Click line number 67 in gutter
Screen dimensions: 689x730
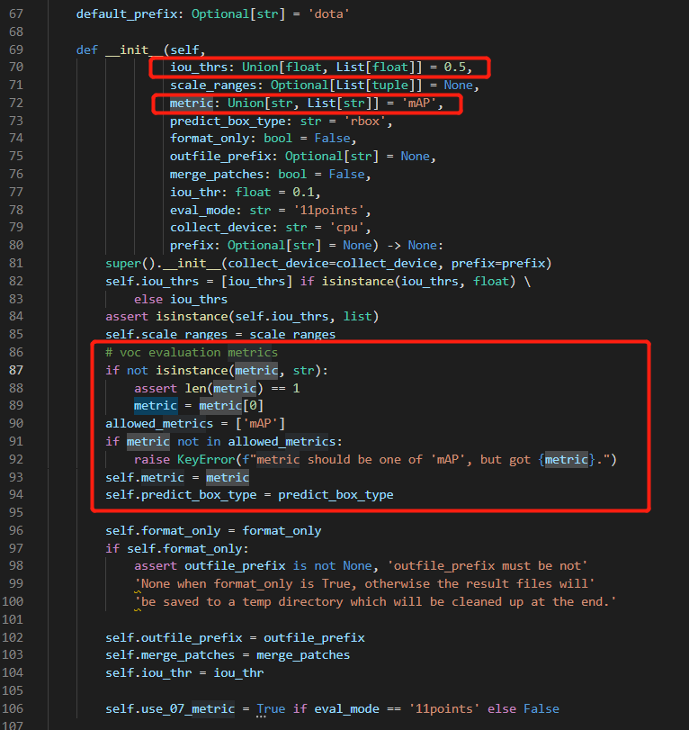16,14
